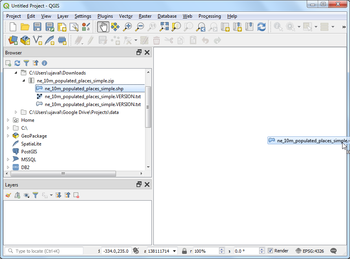Toggle the scale lock icon
350x259 pixels.
click(x=184, y=251)
